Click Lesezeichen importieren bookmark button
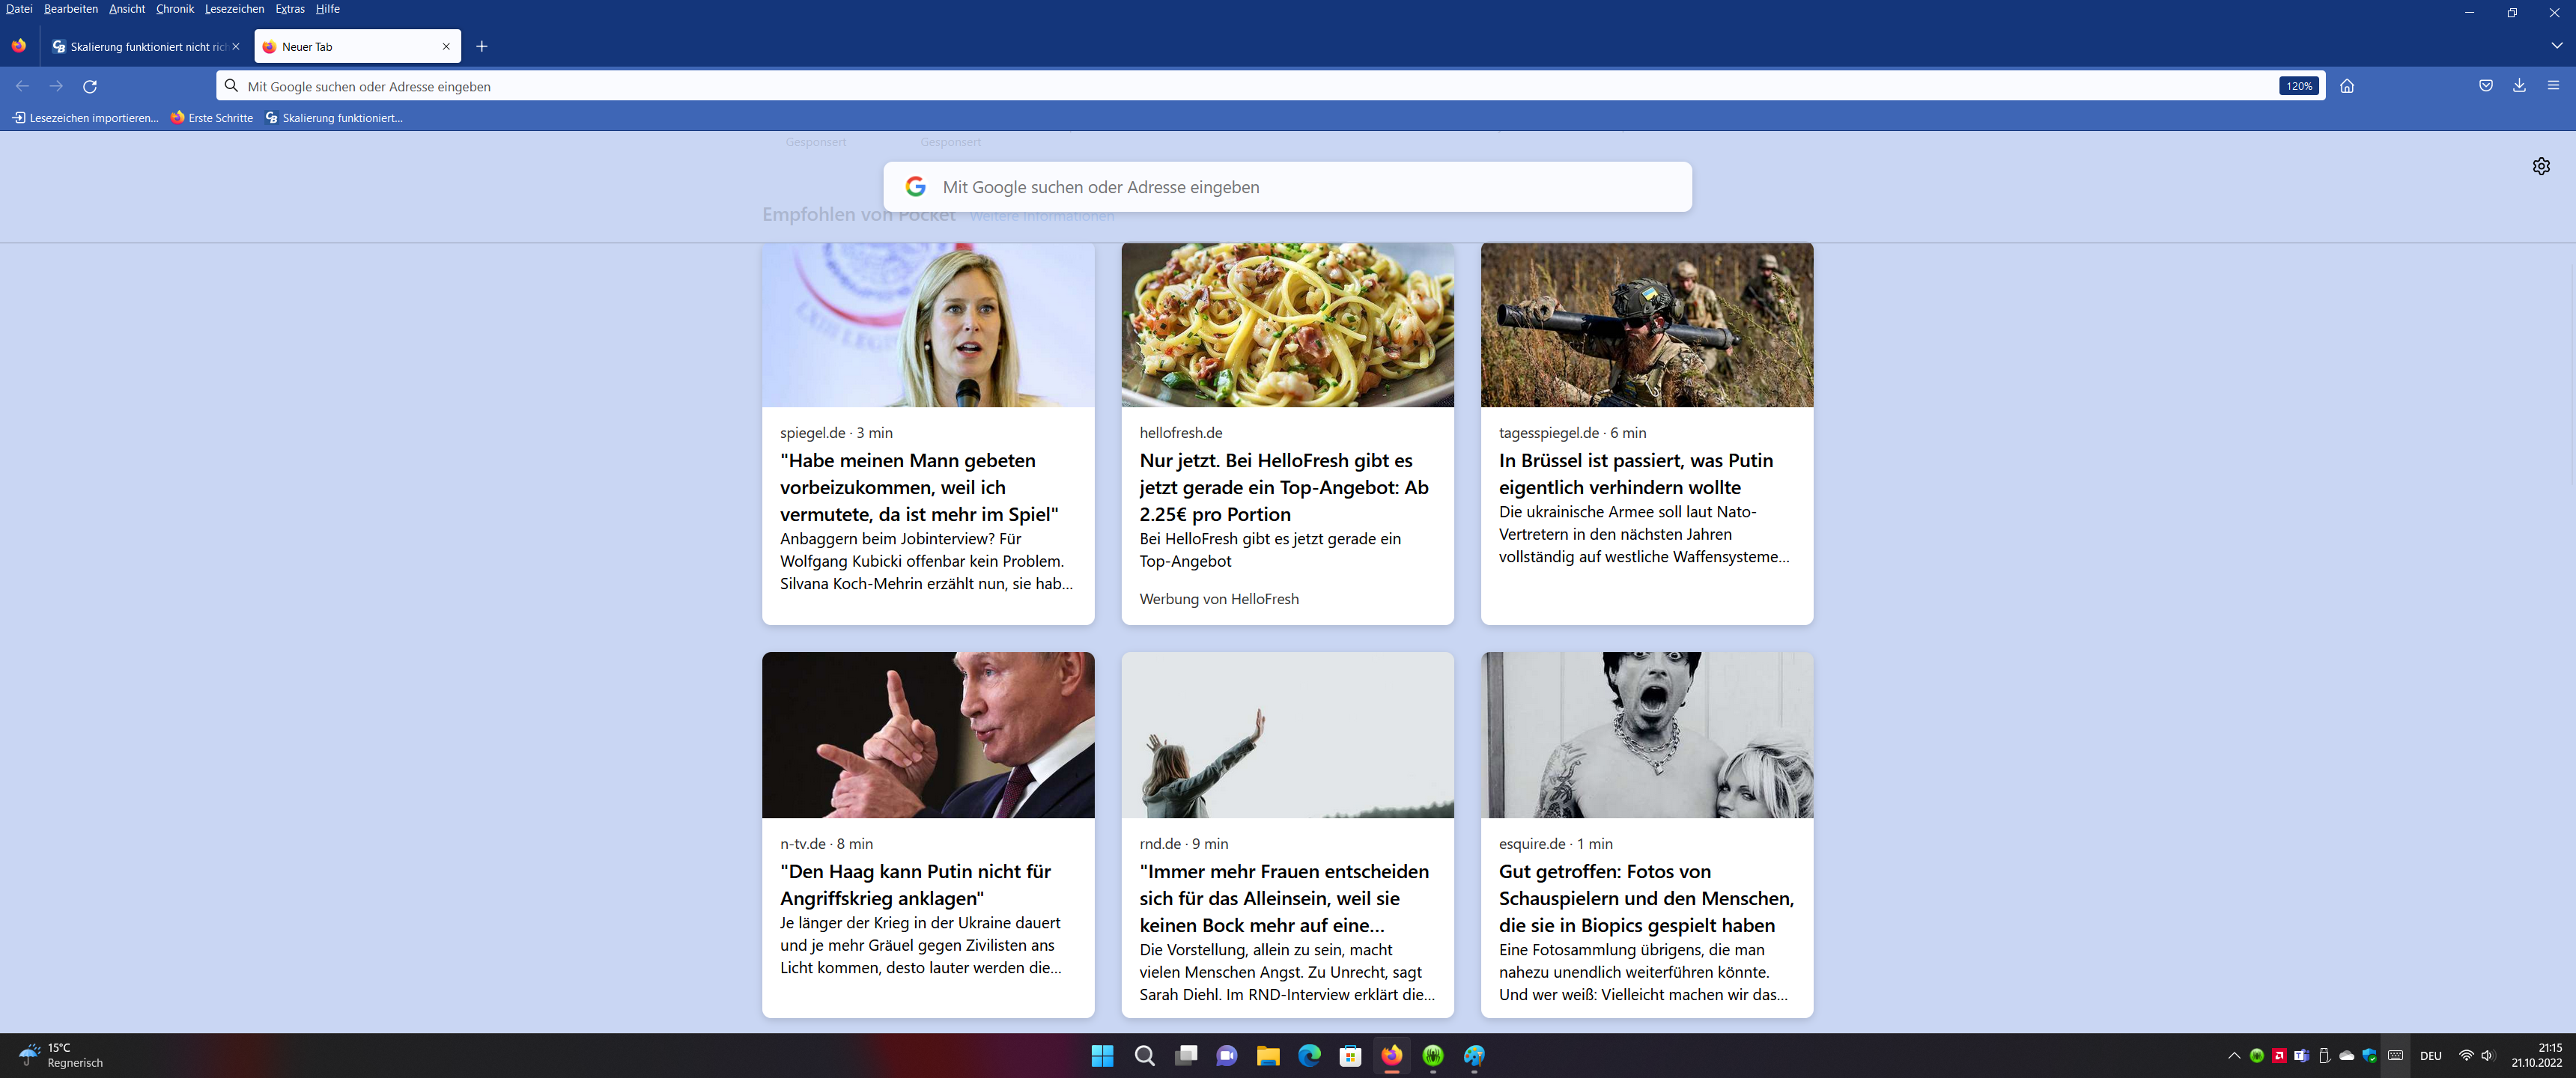This screenshot has width=2576, height=1078. (85, 118)
